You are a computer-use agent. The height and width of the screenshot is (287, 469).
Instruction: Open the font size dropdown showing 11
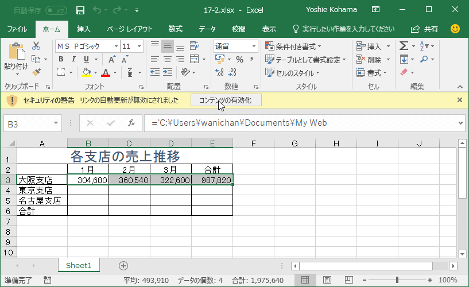139,46
